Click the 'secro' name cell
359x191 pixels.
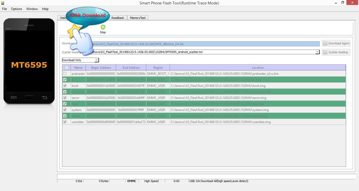(78, 98)
